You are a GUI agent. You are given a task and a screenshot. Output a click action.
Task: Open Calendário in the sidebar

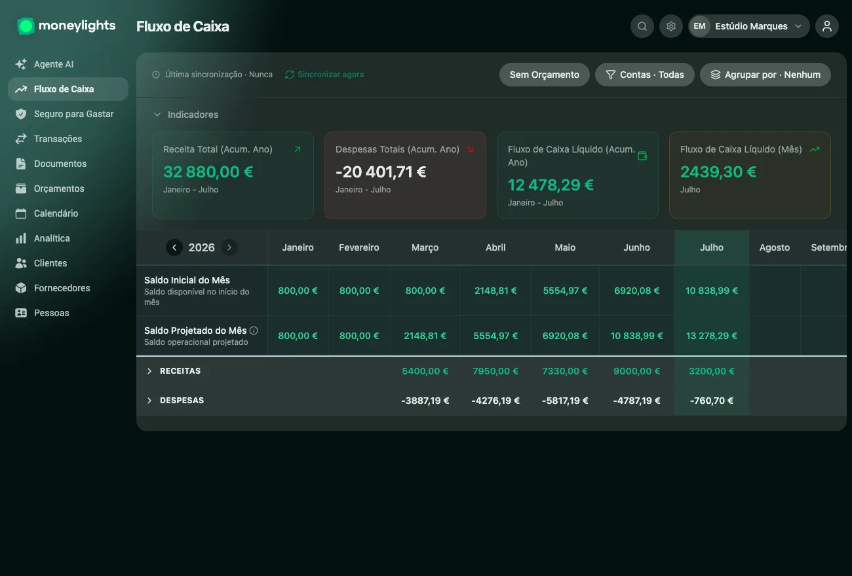[x=68, y=213]
